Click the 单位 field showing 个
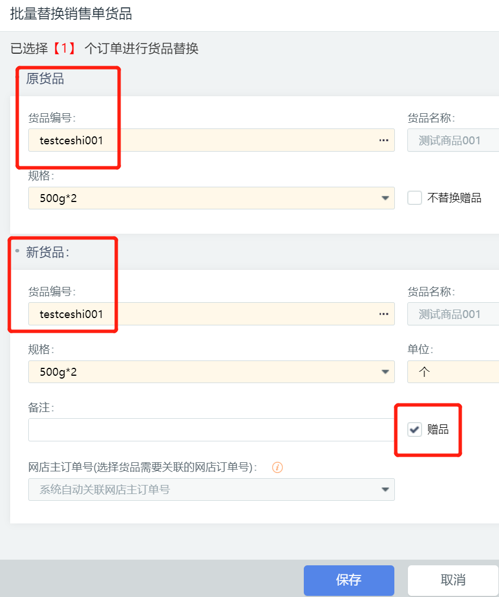Image resolution: width=499 pixels, height=597 pixels. coord(453,372)
